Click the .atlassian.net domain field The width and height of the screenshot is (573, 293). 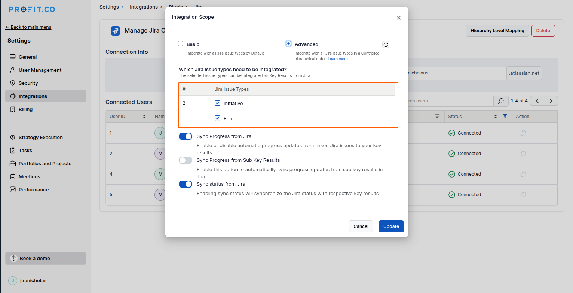point(524,73)
